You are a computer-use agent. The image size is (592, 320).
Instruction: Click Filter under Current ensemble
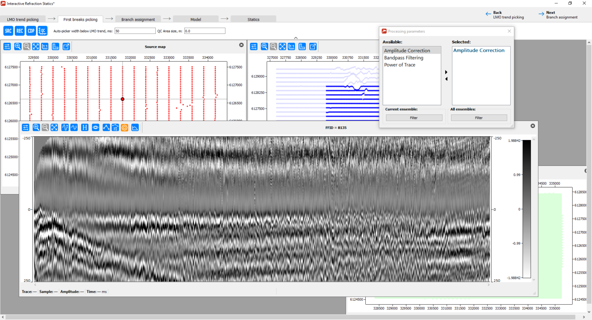coord(414,118)
